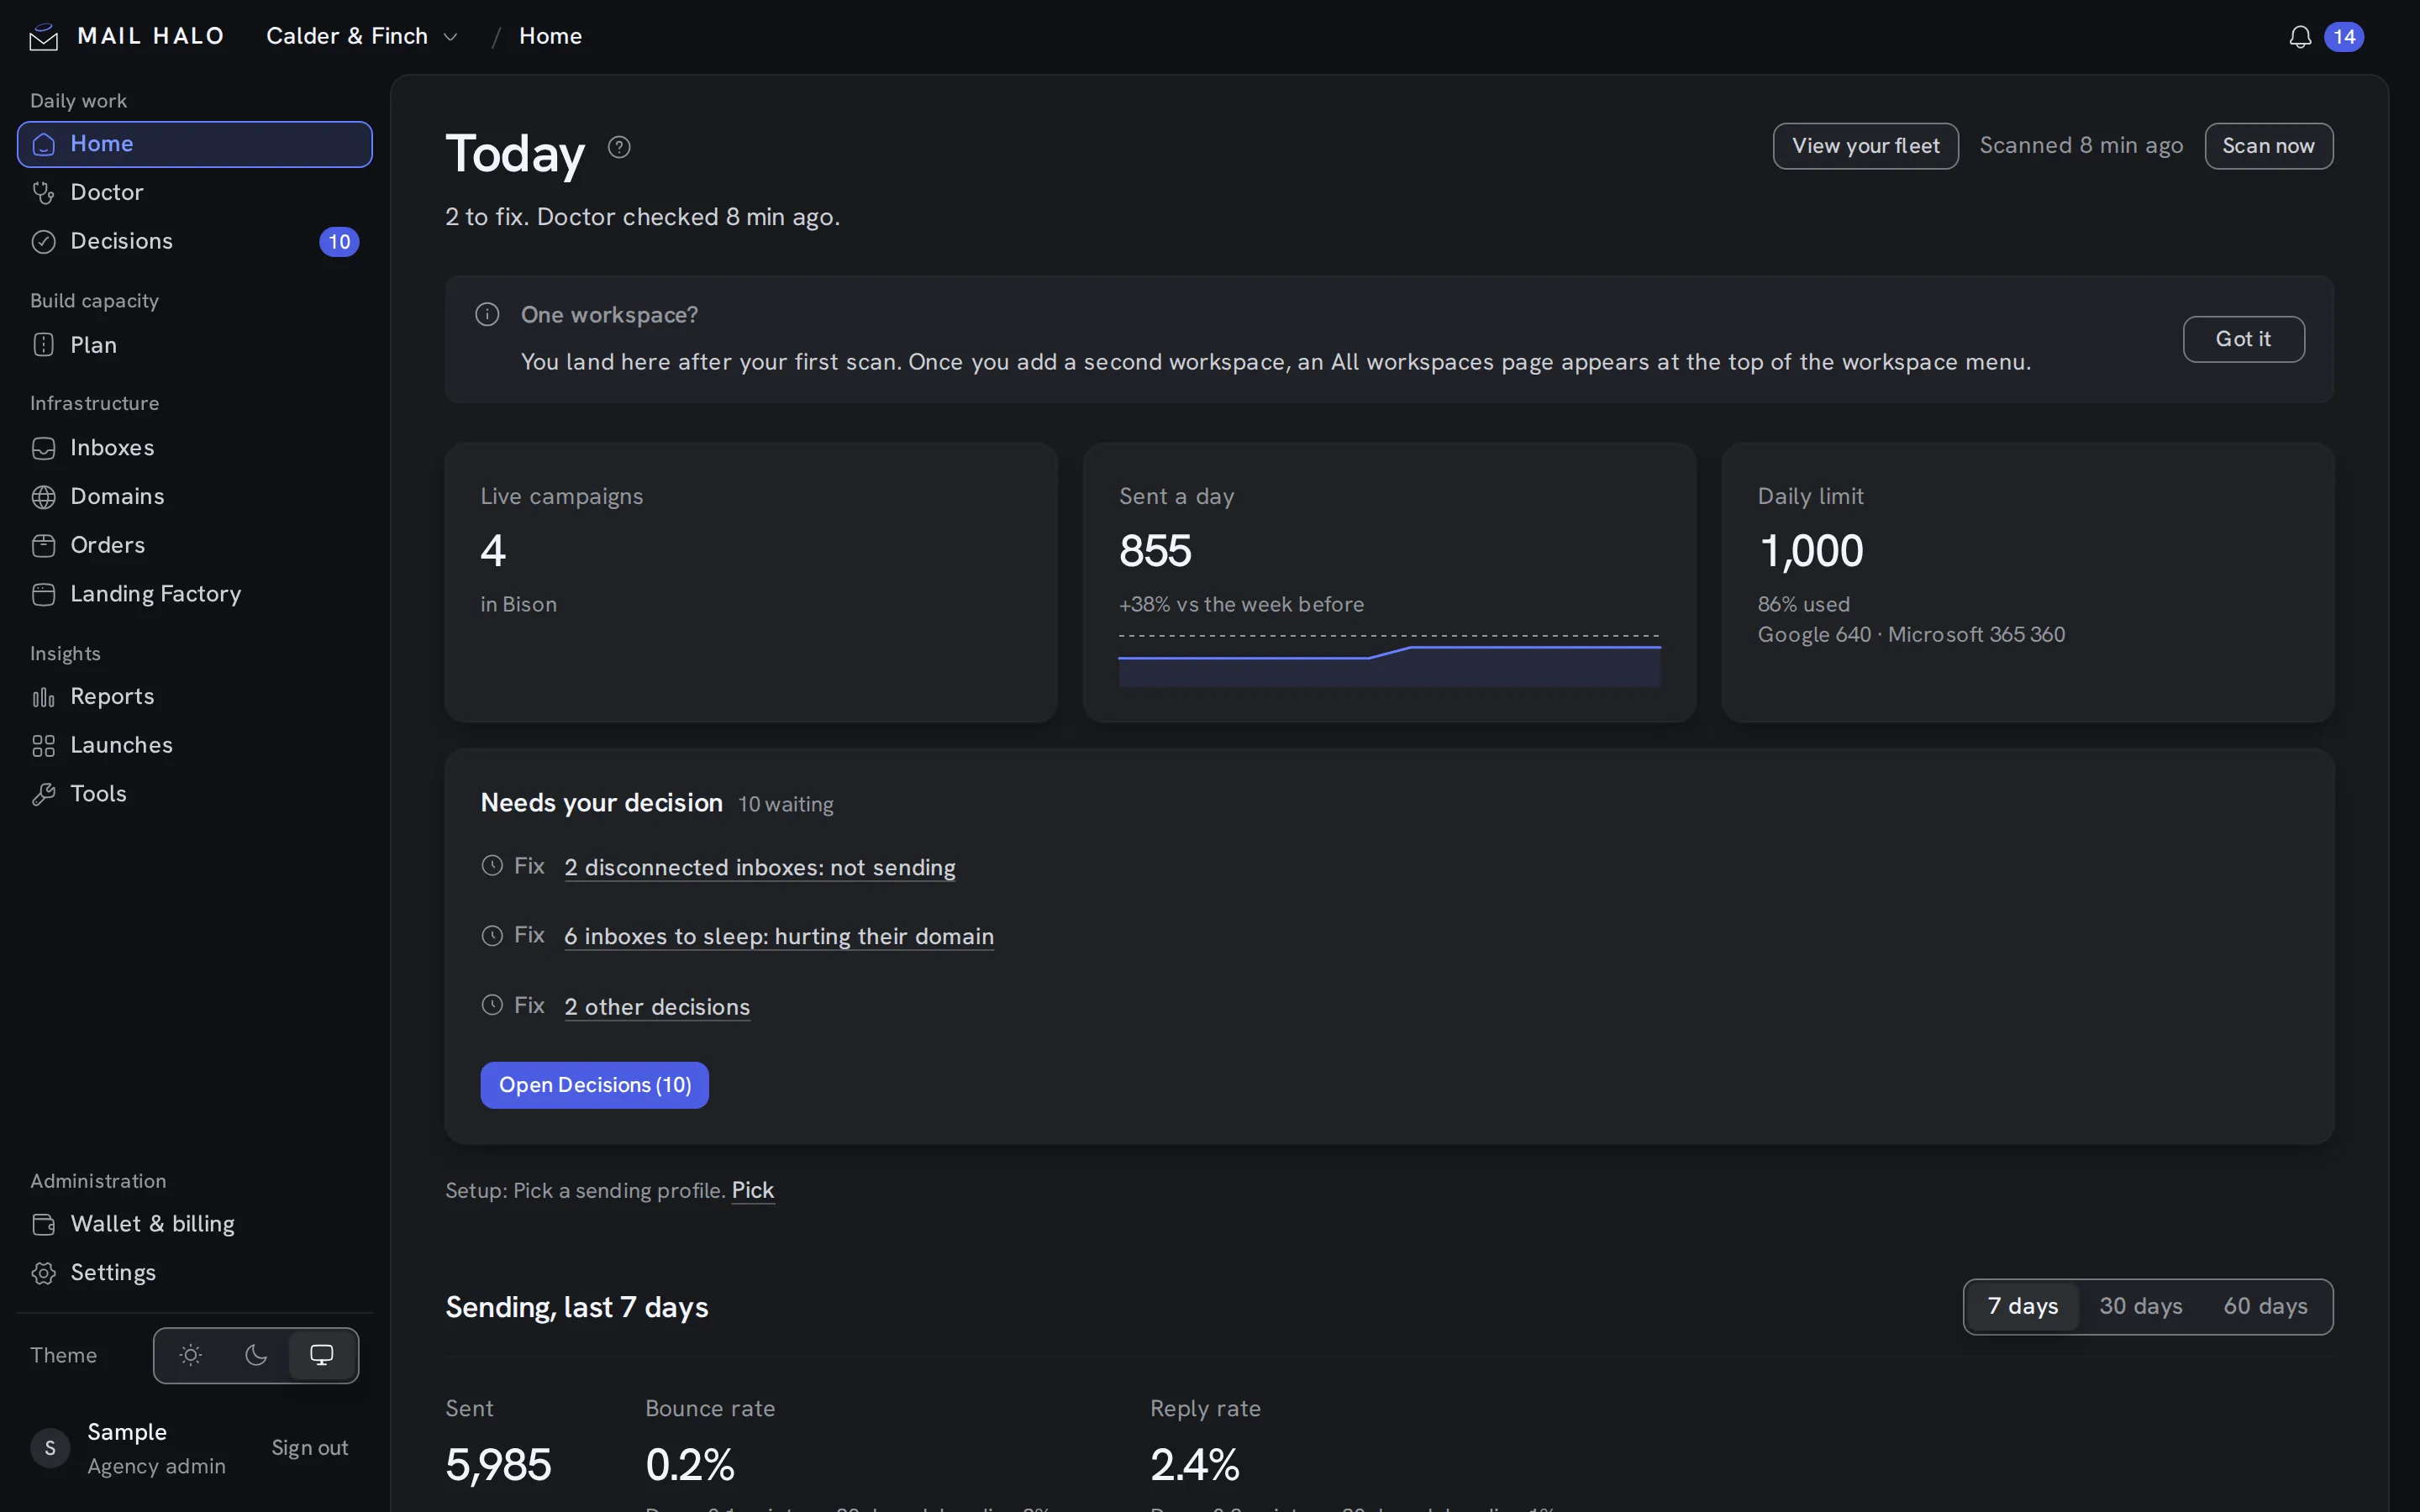Click the Doctor stethoscope icon
This screenshot has width=2420, height=1512.
click(44, 193)
